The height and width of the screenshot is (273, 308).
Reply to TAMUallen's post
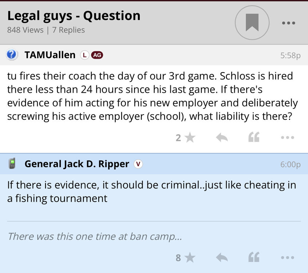222,138
